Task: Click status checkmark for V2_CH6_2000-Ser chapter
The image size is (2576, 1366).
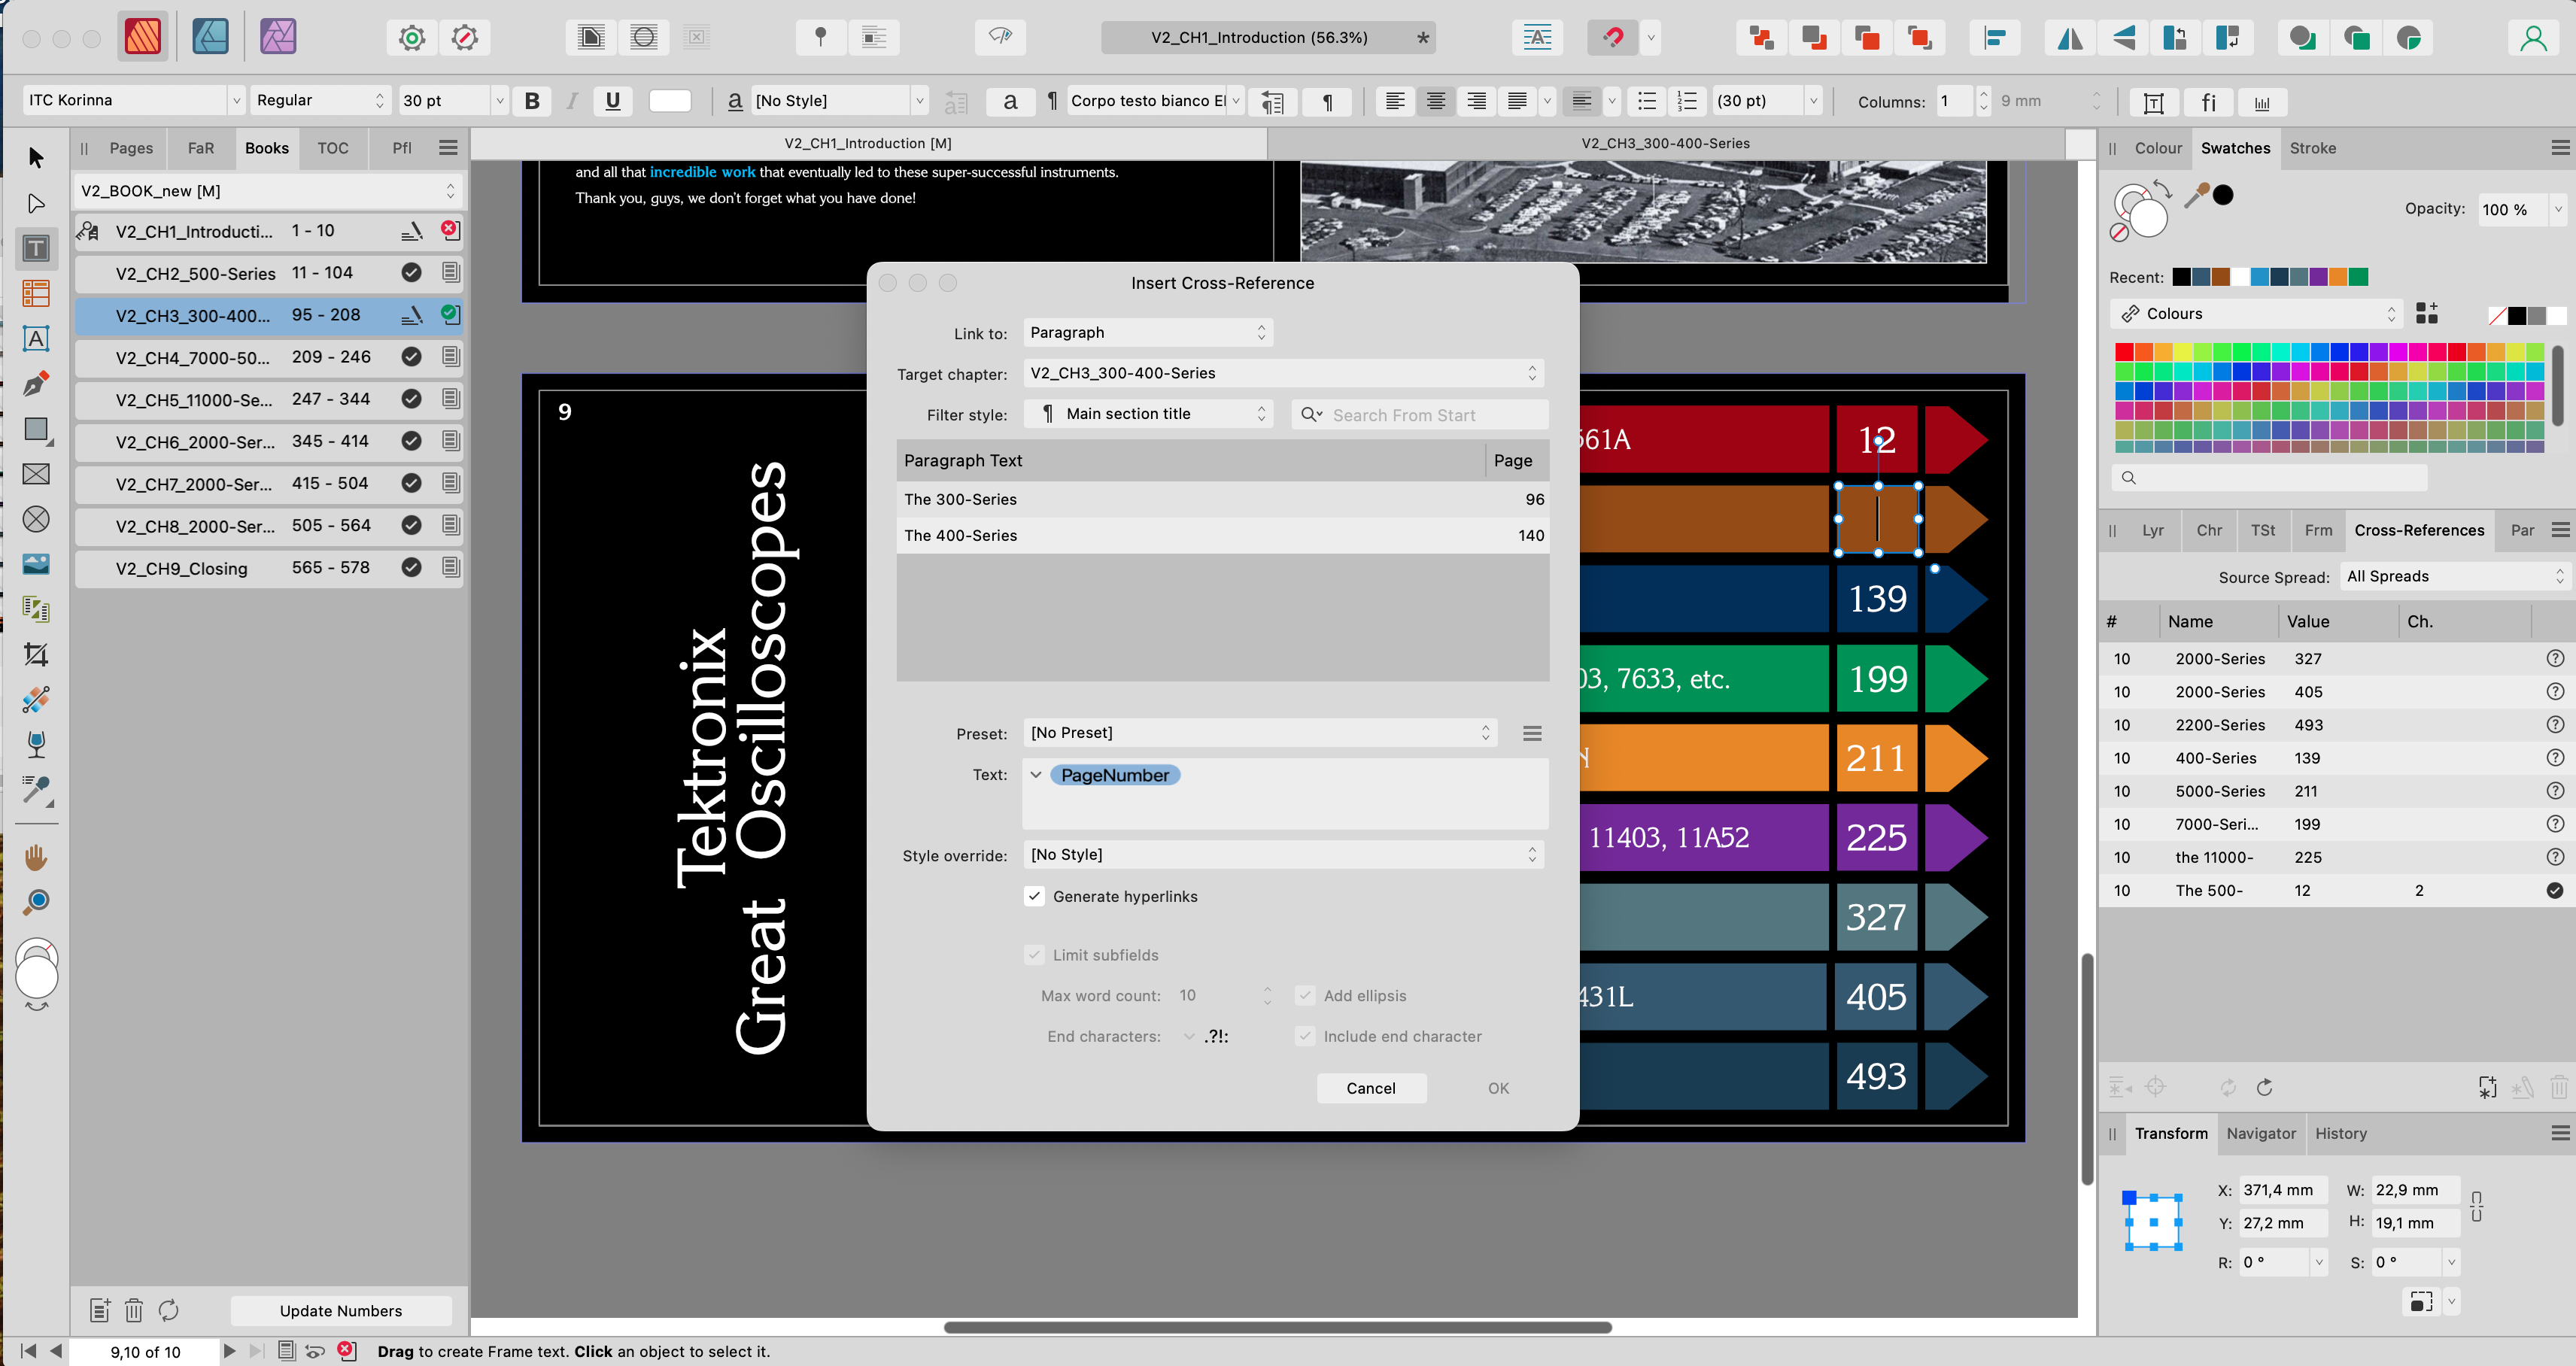Action: click(411, 441)
